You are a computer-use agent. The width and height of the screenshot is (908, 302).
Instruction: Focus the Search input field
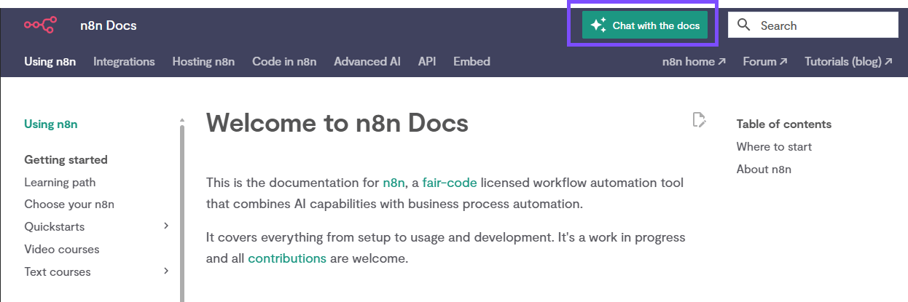click(x=823, y=25)
